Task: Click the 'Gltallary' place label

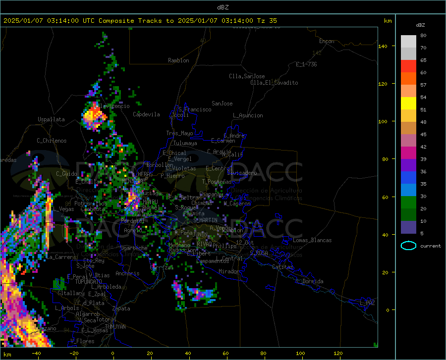Action: pos(71,293)
